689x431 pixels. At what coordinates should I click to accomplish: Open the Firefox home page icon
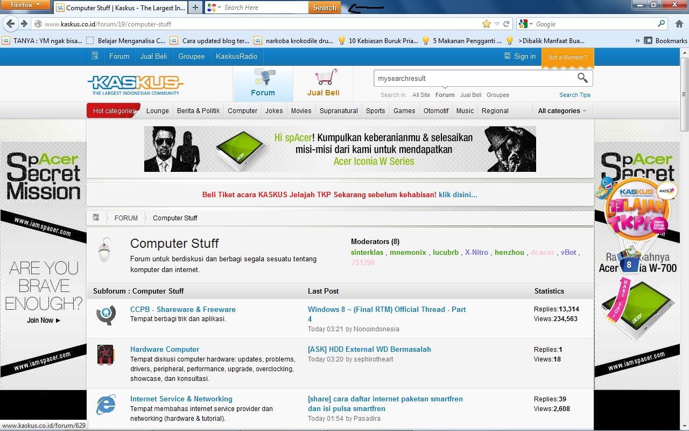(x=679, y=24)
